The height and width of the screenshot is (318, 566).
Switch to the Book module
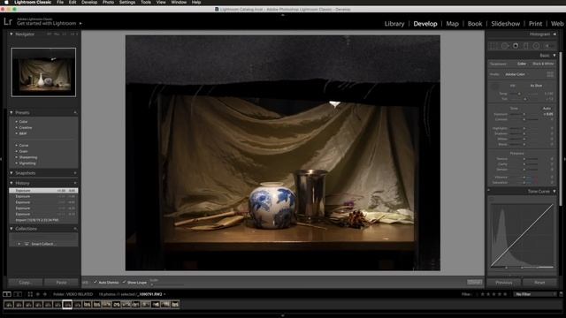(475, 24)
